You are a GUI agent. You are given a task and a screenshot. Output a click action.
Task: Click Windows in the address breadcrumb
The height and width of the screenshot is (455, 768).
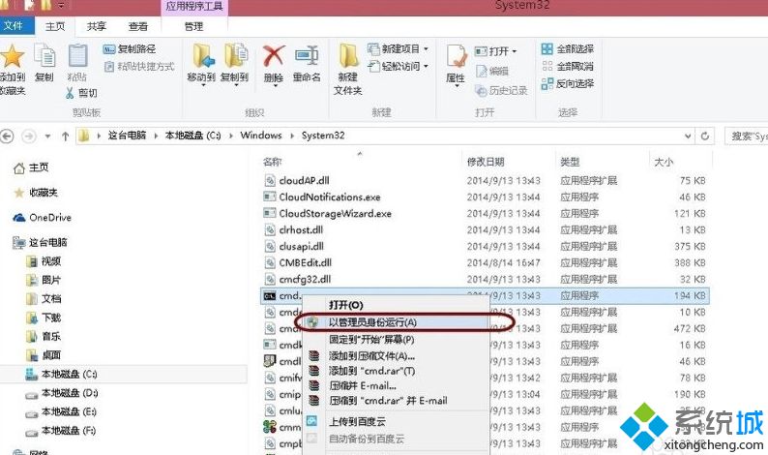coord(261,136)
